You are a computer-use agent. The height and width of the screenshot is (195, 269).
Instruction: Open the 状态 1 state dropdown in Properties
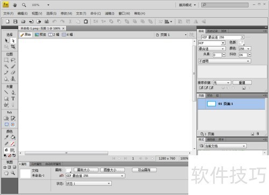(89, 184)
